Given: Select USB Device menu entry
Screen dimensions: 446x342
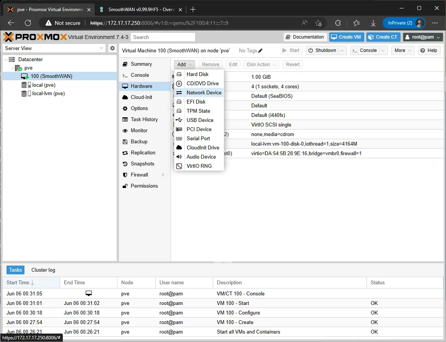Looking at the screenshot, I should click(x=199, y=120).
